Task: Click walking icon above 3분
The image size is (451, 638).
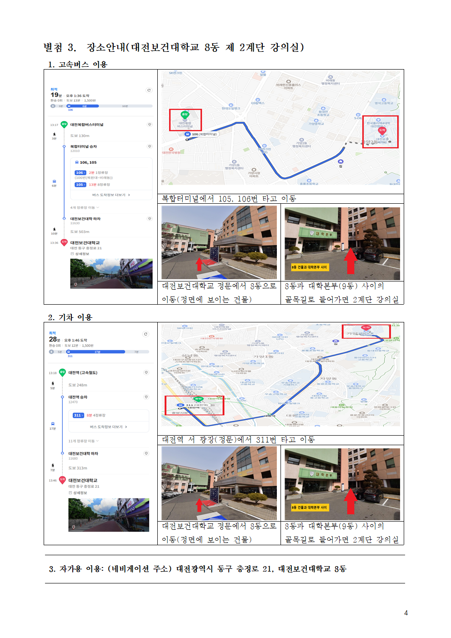Action: pos(54,134)
